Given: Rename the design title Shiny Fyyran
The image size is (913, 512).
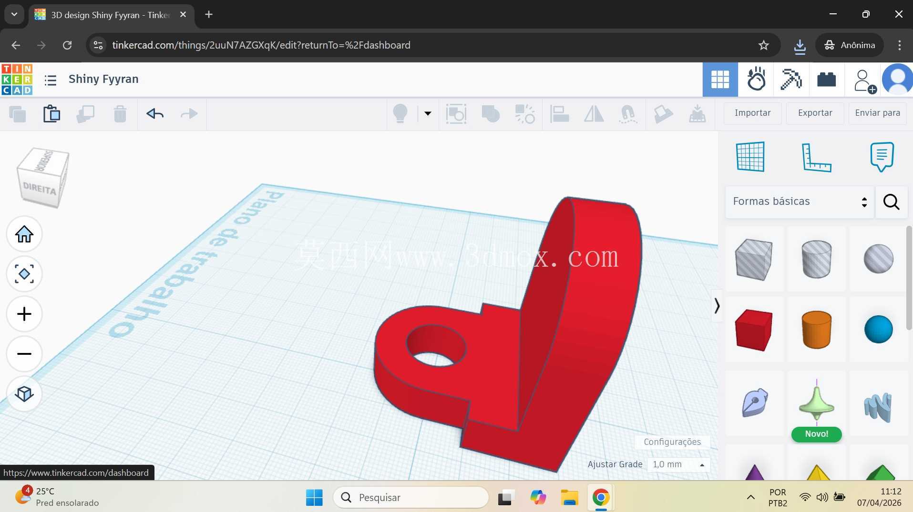Looking at the screenshot, I should pos(103,80).
